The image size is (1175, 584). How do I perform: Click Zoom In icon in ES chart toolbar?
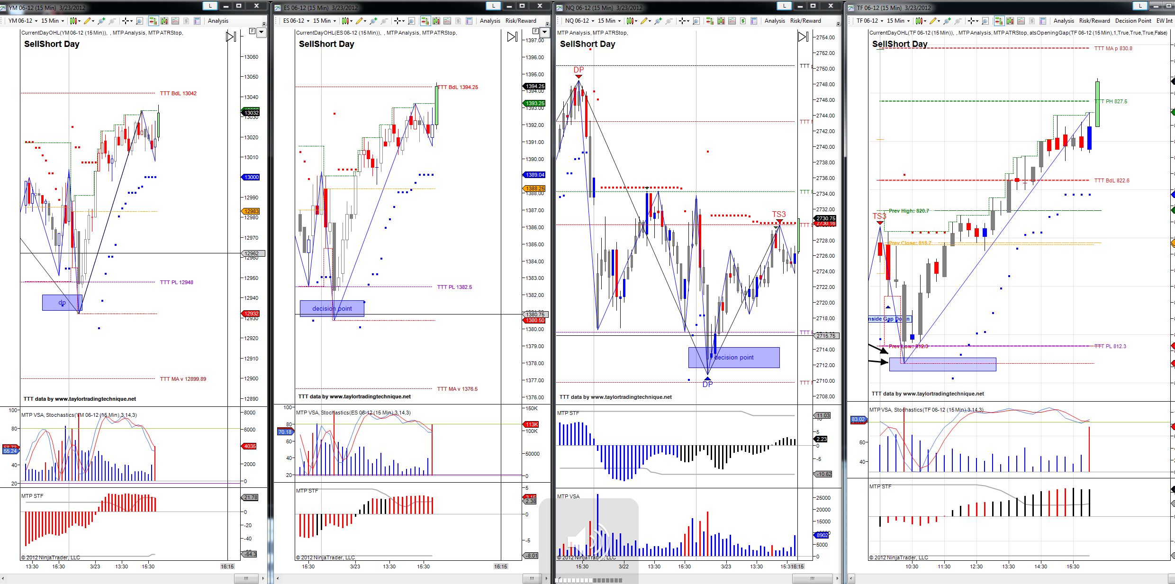pyautogui.click(x=374, y=21)
